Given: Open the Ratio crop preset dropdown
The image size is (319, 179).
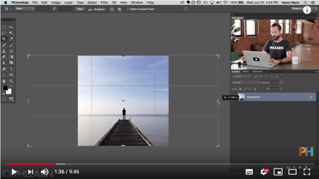Looking at the screenshot, I should pyautogui.click(x=25, y=9).
